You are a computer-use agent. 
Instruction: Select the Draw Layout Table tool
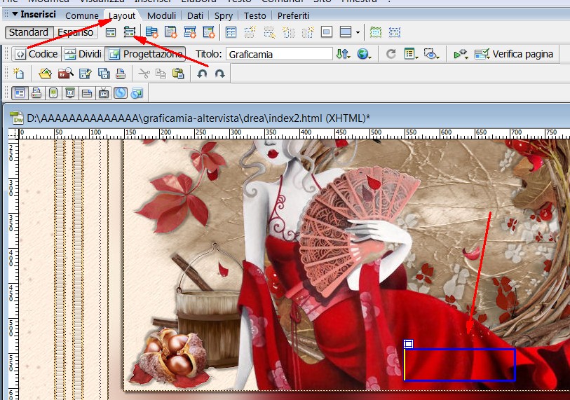click(376, 32)
